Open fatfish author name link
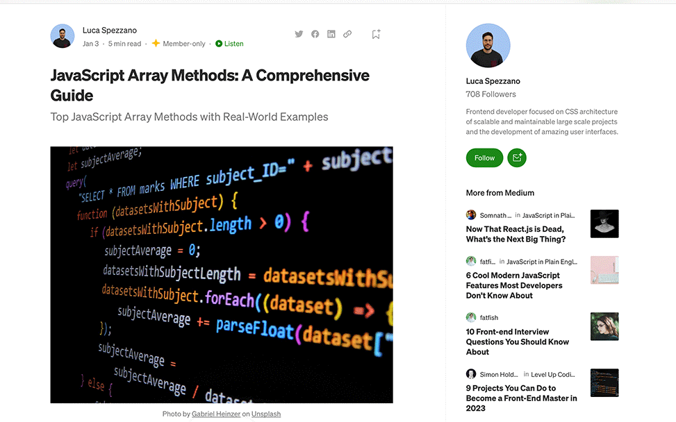Image resolution: width=676 pixels, height=422 pixels. point(489,318)
